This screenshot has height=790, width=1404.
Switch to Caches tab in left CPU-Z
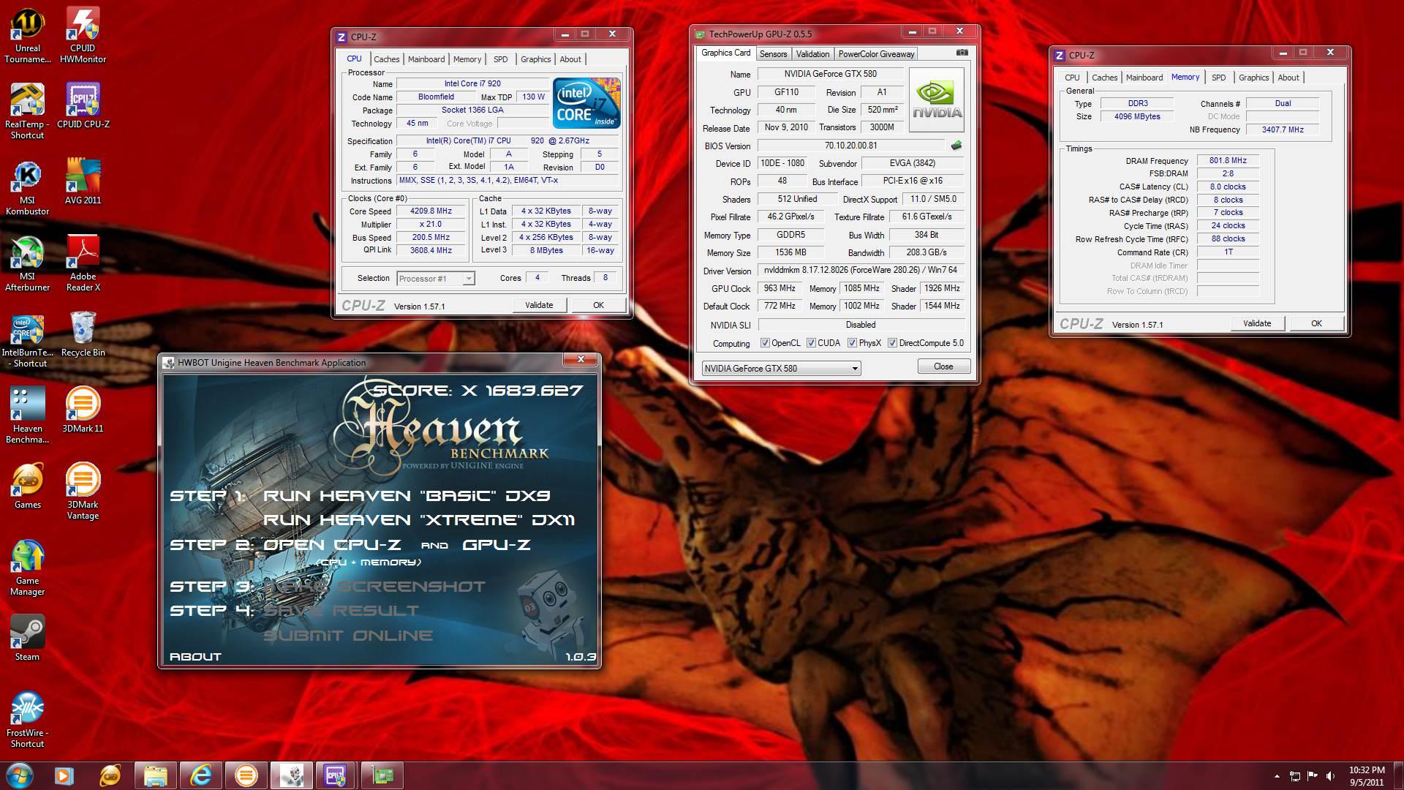coord(386,59)
